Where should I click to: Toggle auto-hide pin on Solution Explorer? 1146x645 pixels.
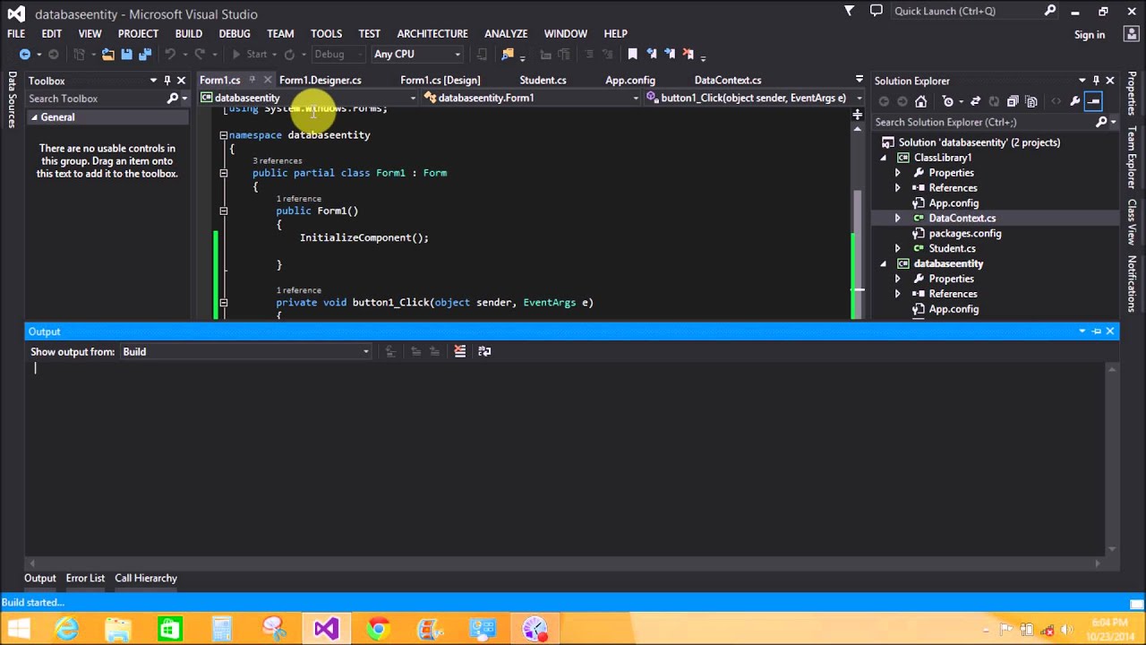click(x=1096, y=81)
